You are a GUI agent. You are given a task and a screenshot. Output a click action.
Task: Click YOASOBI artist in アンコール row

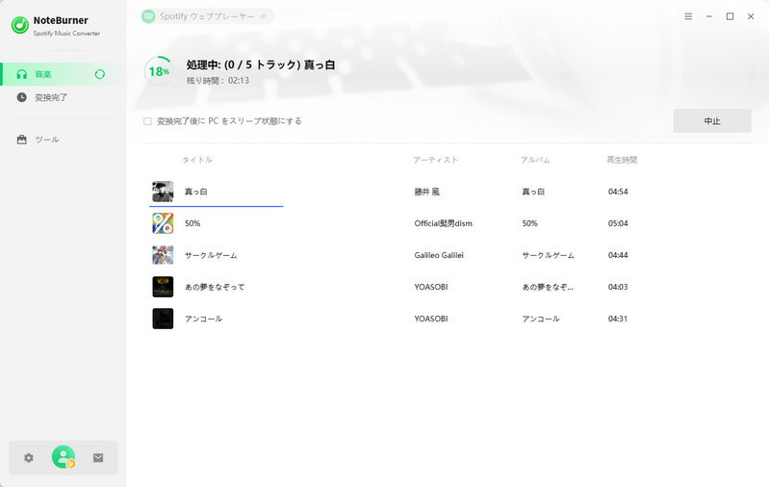click(x=431, y=319)
